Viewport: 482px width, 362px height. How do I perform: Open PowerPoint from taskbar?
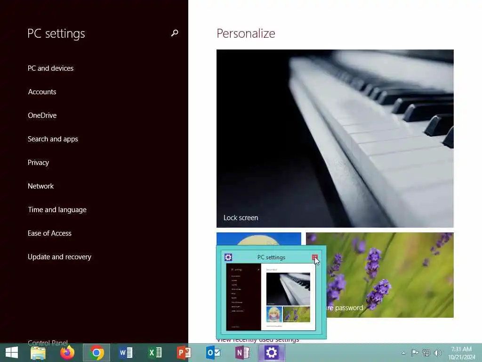click(184, 353)
